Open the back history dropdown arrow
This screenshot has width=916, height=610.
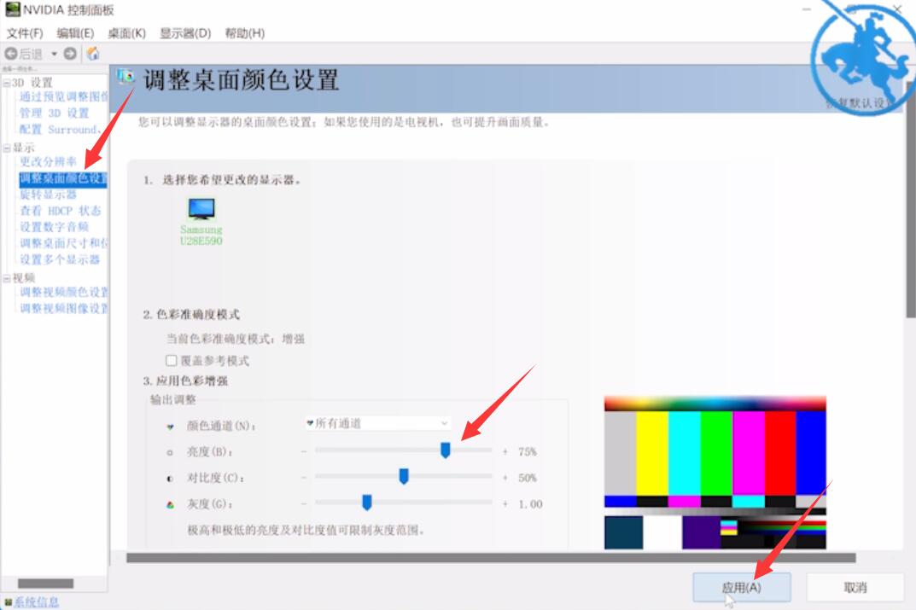tap(54, 54)
